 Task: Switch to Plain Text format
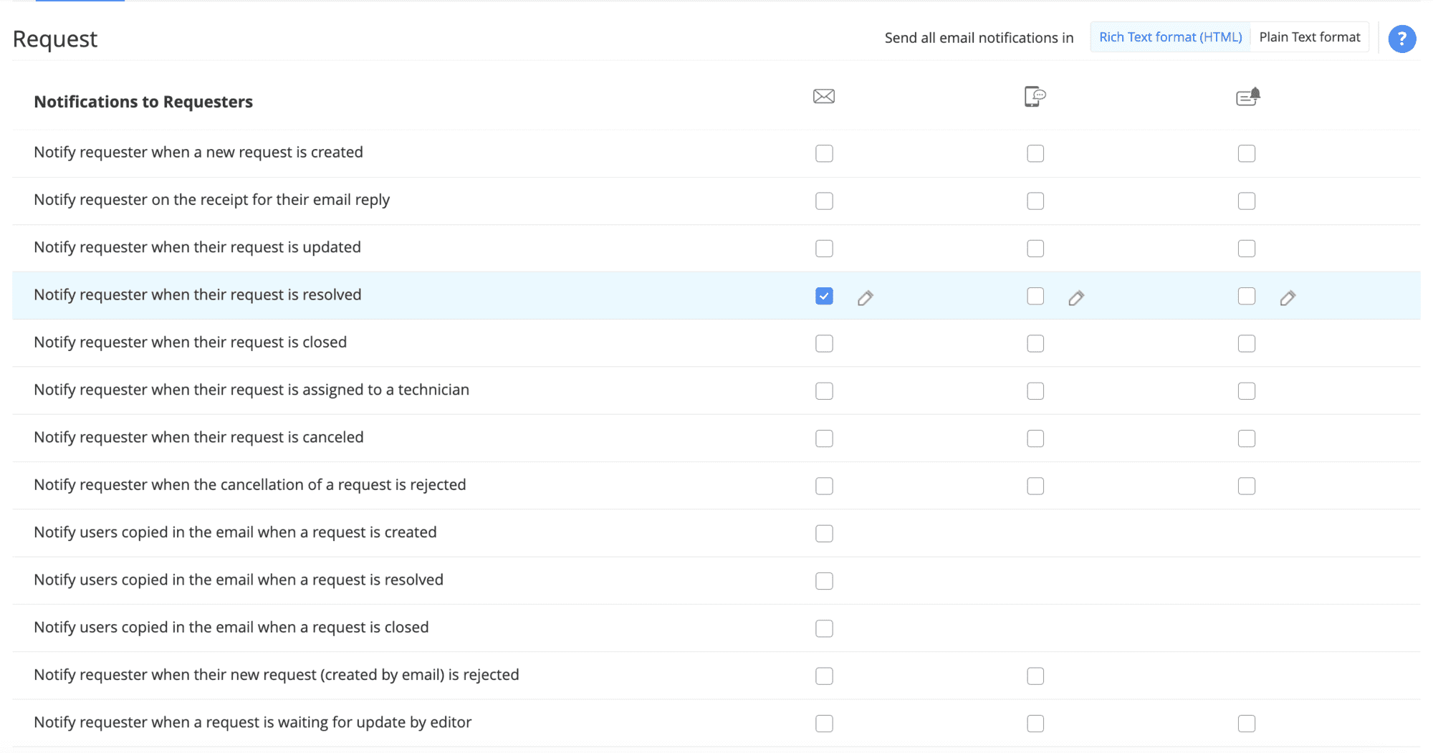1309,37
